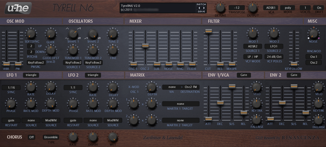Click the SHAPE 2 waveform knob

93,33
